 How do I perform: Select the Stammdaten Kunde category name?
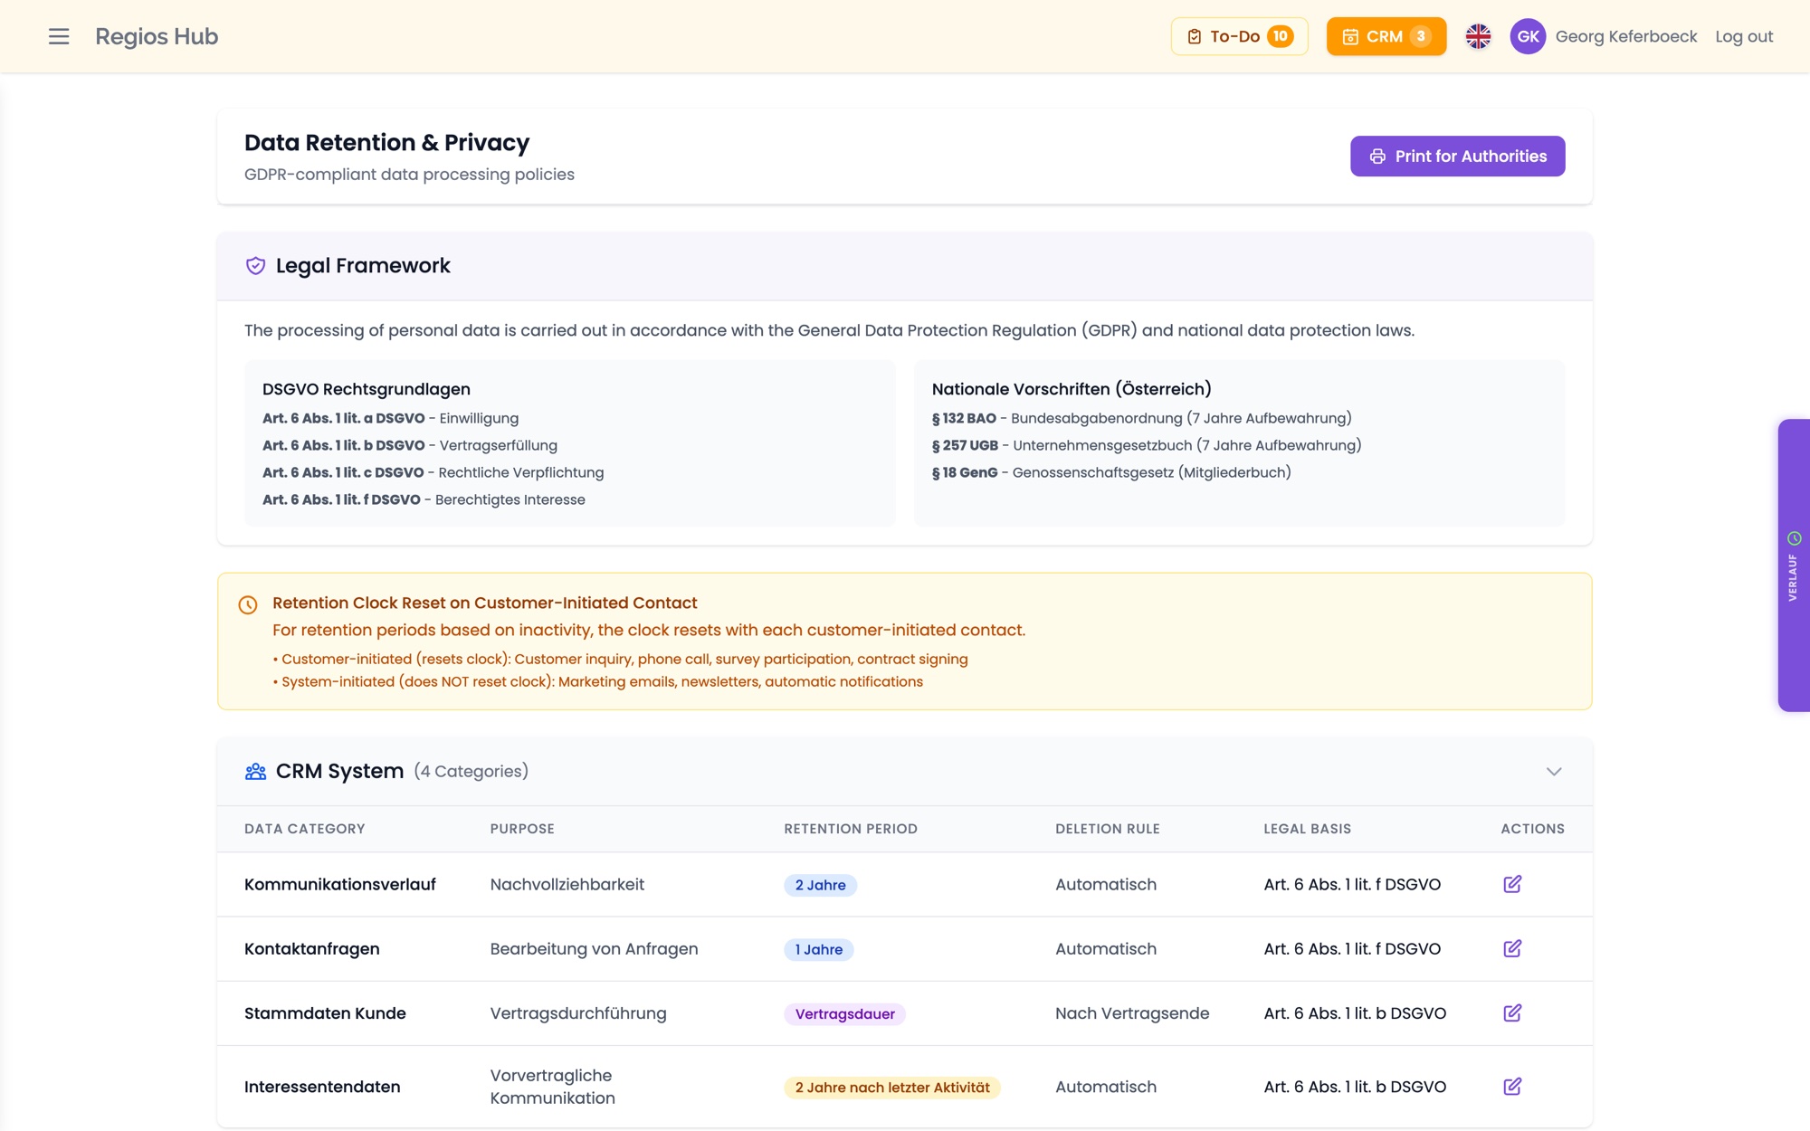[x=325, y=1012]
